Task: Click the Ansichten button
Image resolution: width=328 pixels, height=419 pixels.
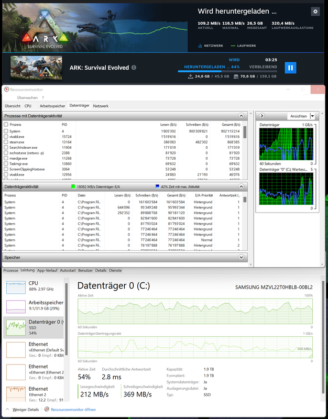Action: [298, 116]
